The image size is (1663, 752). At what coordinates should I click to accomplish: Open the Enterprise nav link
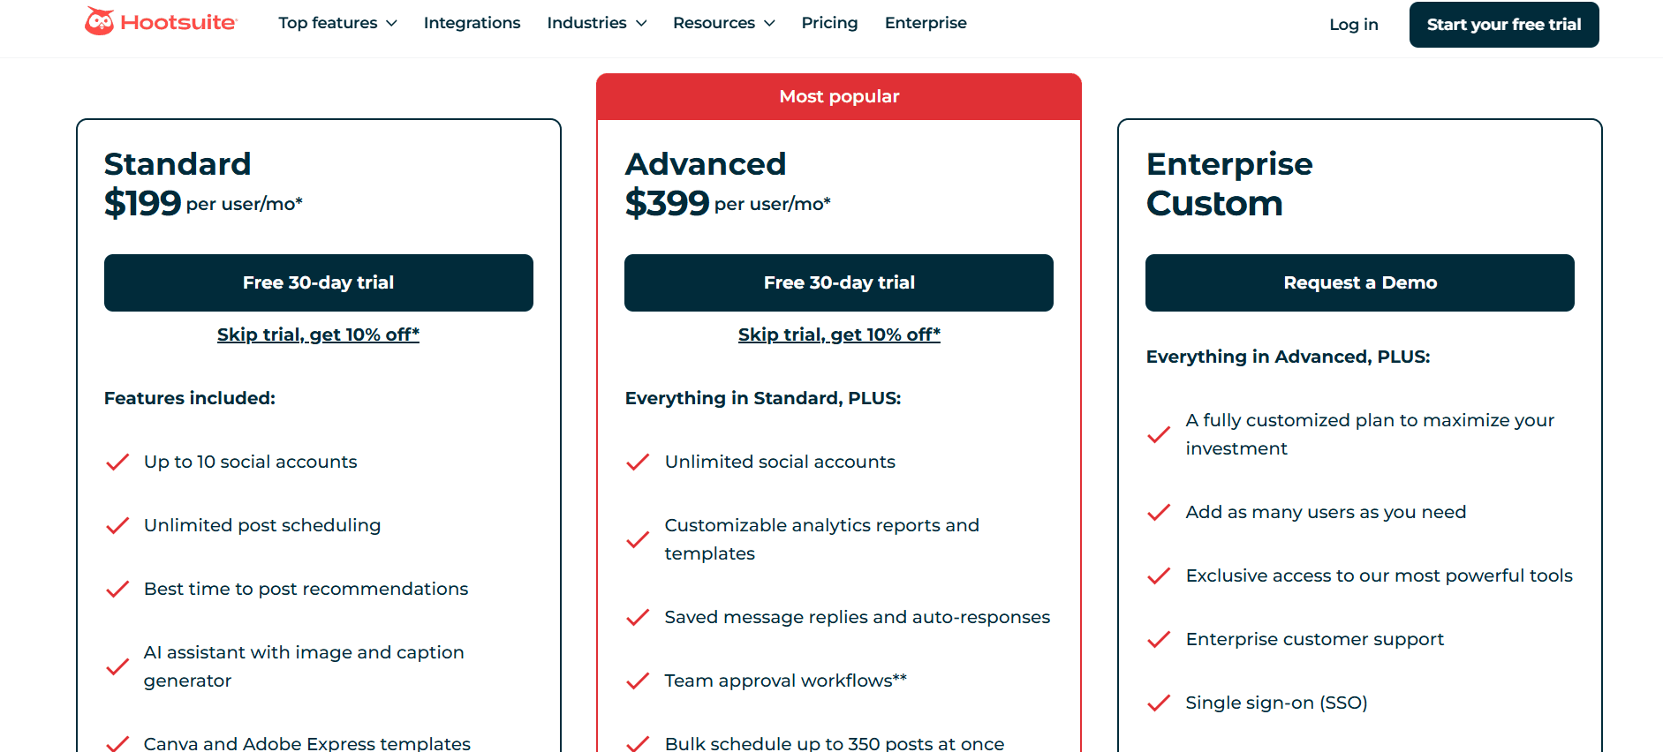(926, 23)
